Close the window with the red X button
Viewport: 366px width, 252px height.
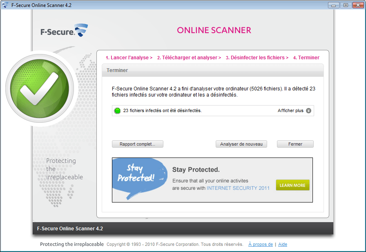(358, 5)
